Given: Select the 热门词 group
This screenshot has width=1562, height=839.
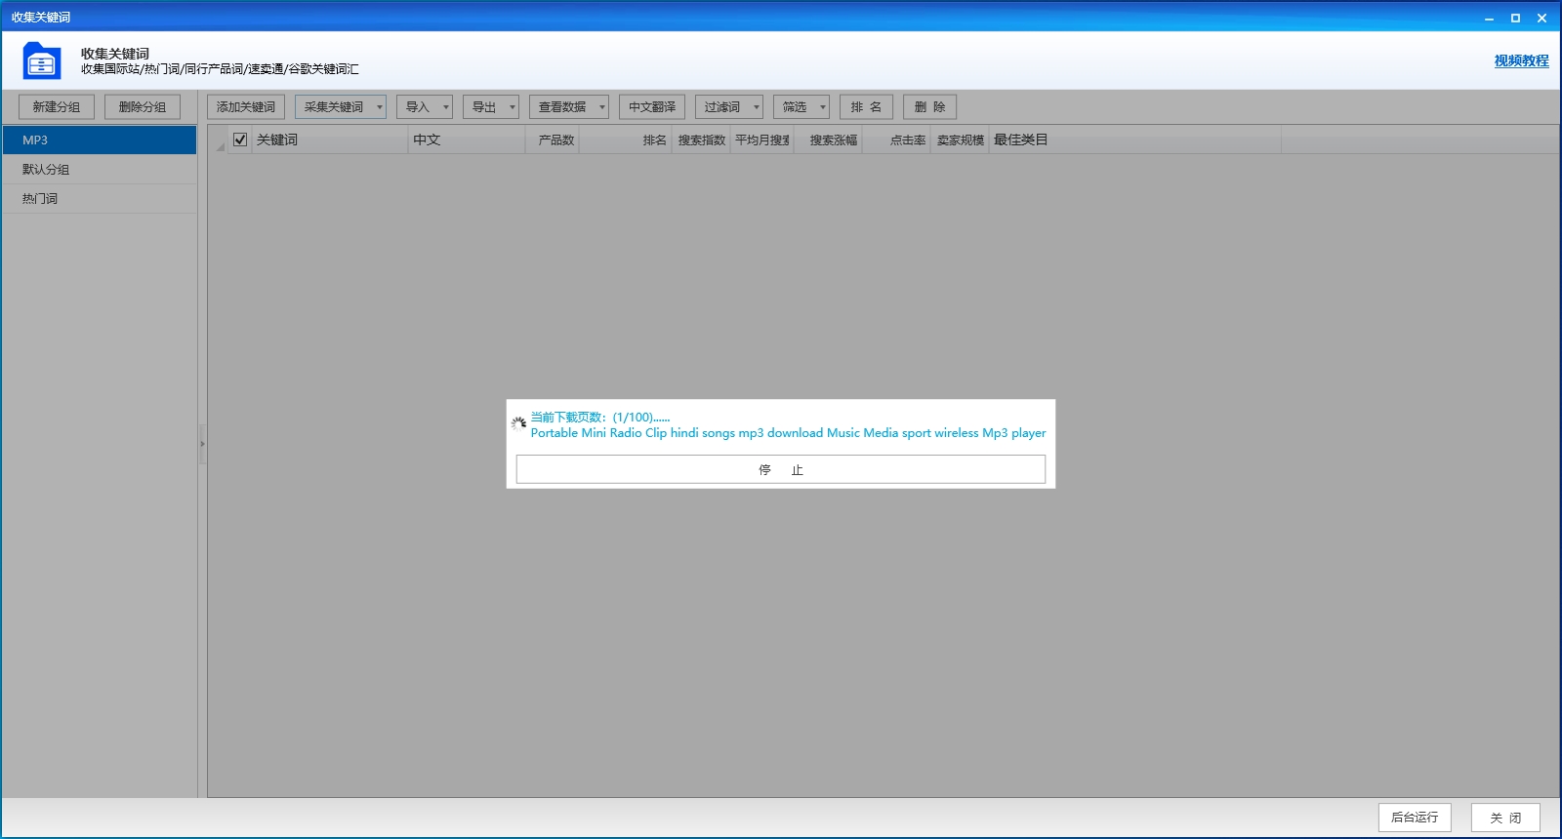Looking at the screenshot, I should click(x=100, y=198).
